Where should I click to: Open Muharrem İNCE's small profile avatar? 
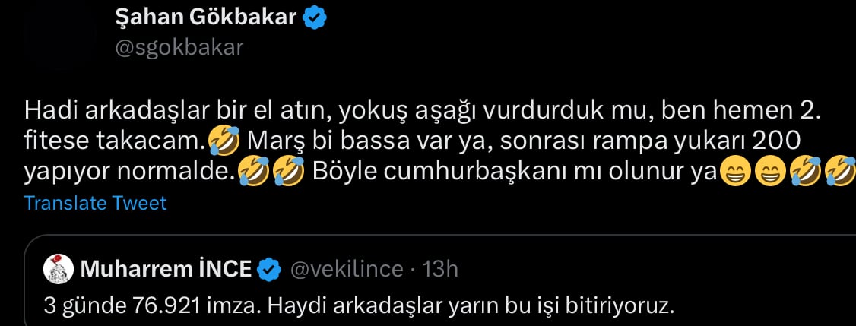(x=58, y=269)
